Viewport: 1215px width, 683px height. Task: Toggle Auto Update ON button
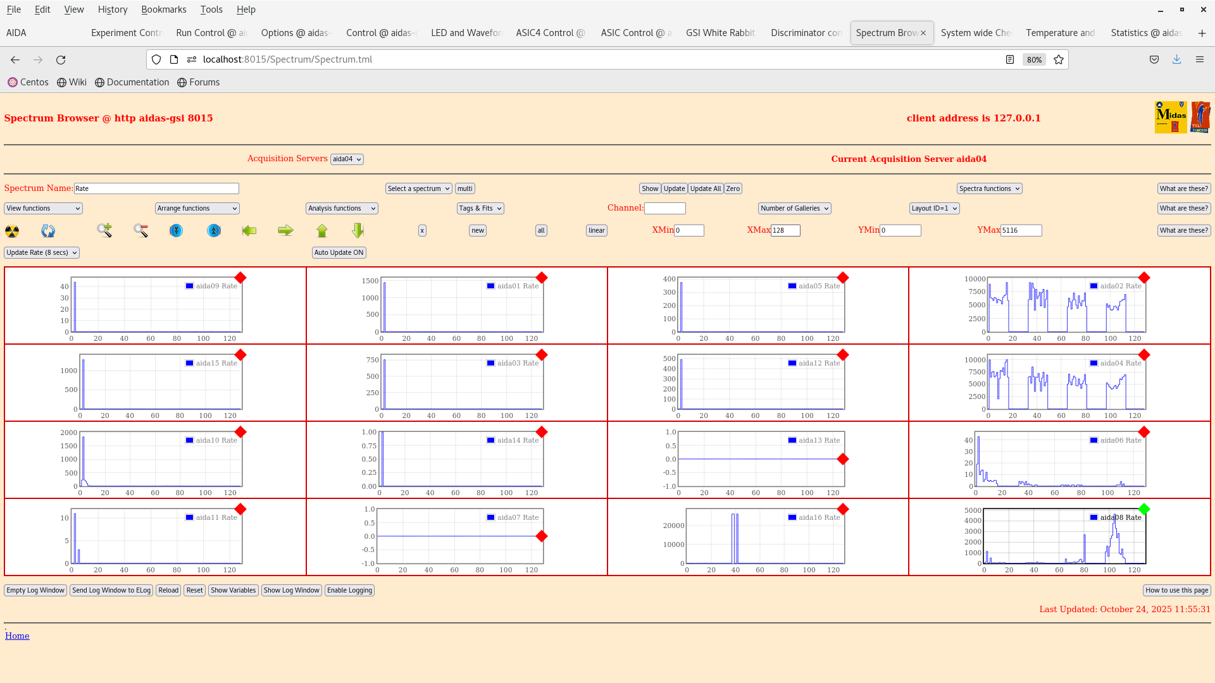coord(339,252)
